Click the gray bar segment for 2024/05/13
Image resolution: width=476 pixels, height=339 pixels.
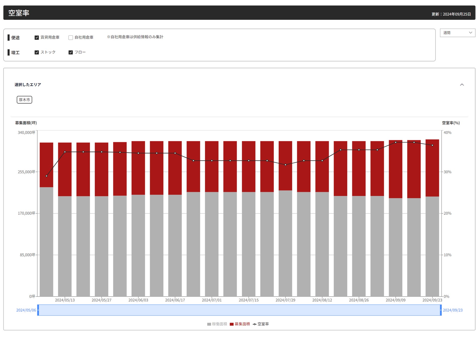tap(65, 246)
